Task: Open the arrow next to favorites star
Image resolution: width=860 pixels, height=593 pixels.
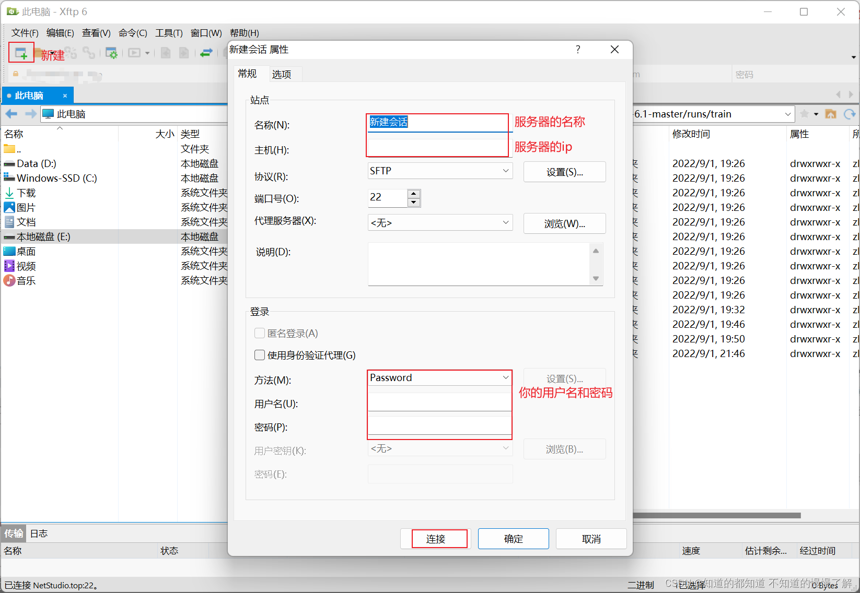Action: click(816, 114)
